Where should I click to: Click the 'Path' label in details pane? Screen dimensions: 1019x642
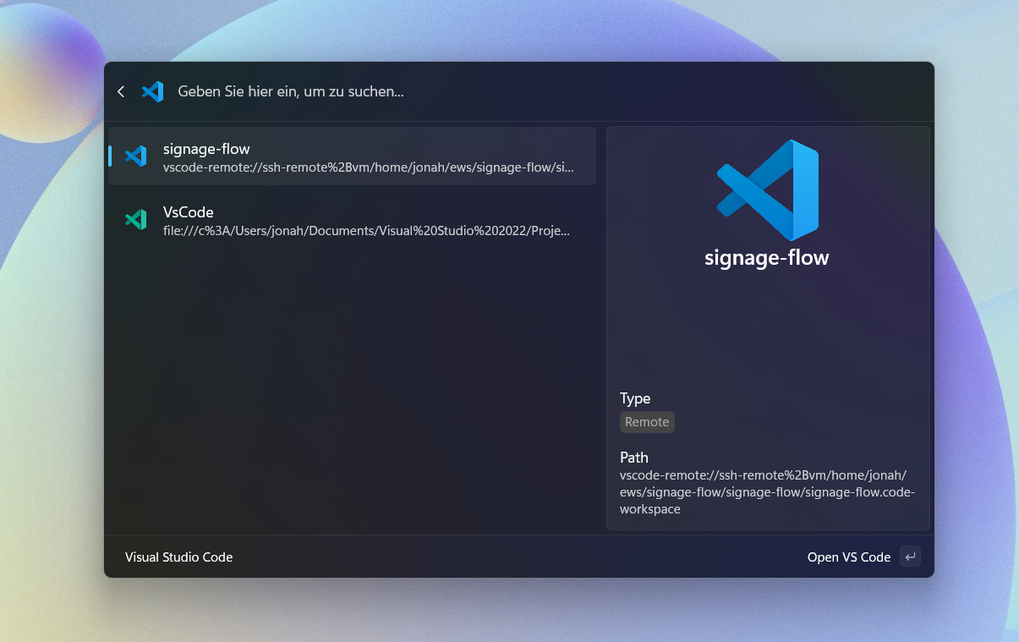point(634,458)
